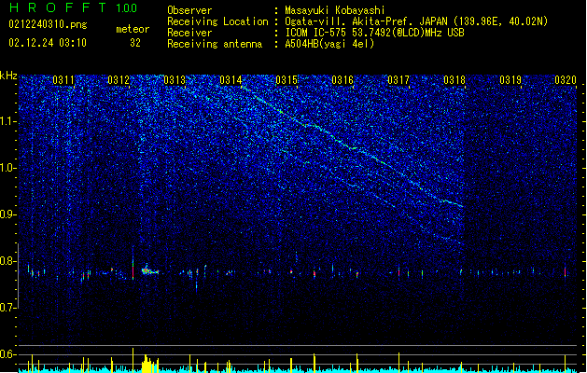Click the 1.1 kHz axis label

tap(8, 121)
